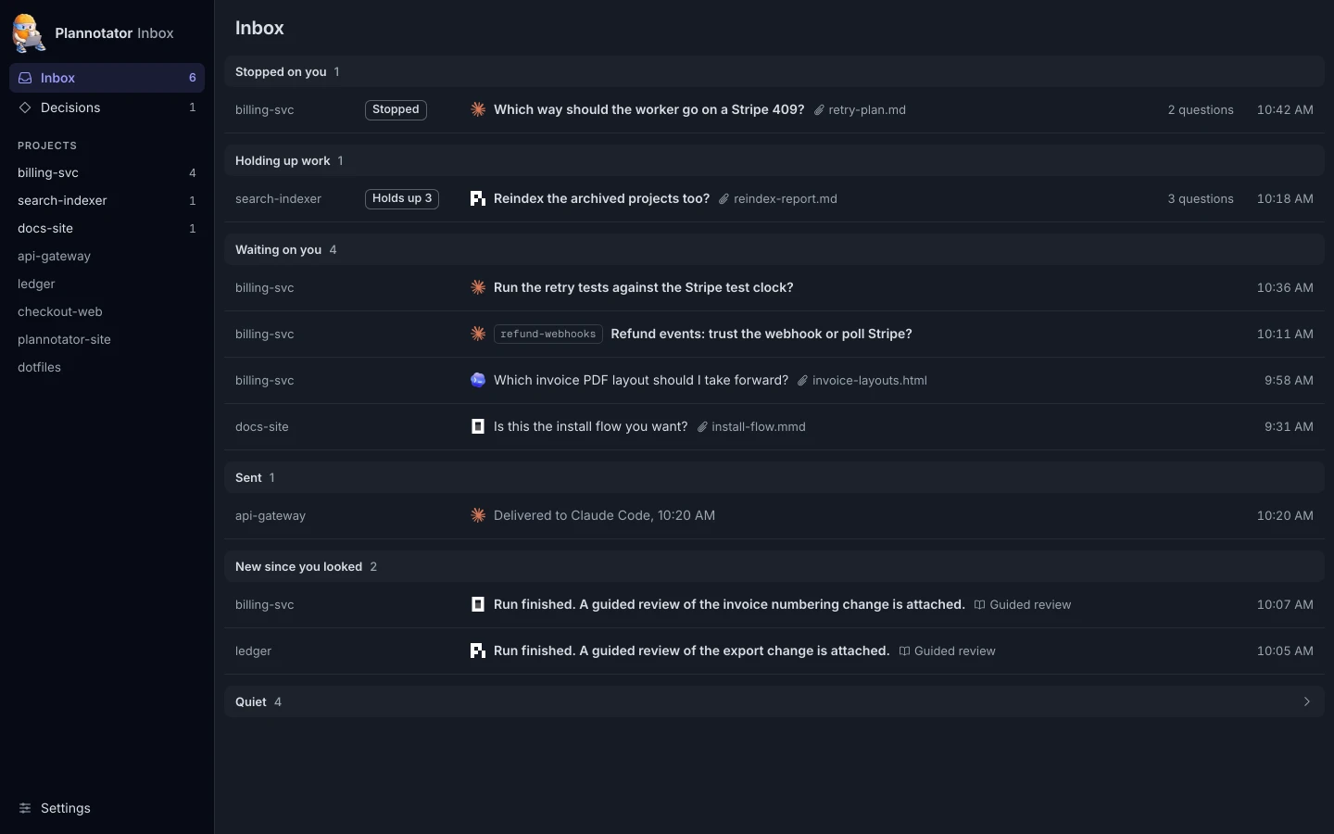Click the Settings sliders icon

25,808
